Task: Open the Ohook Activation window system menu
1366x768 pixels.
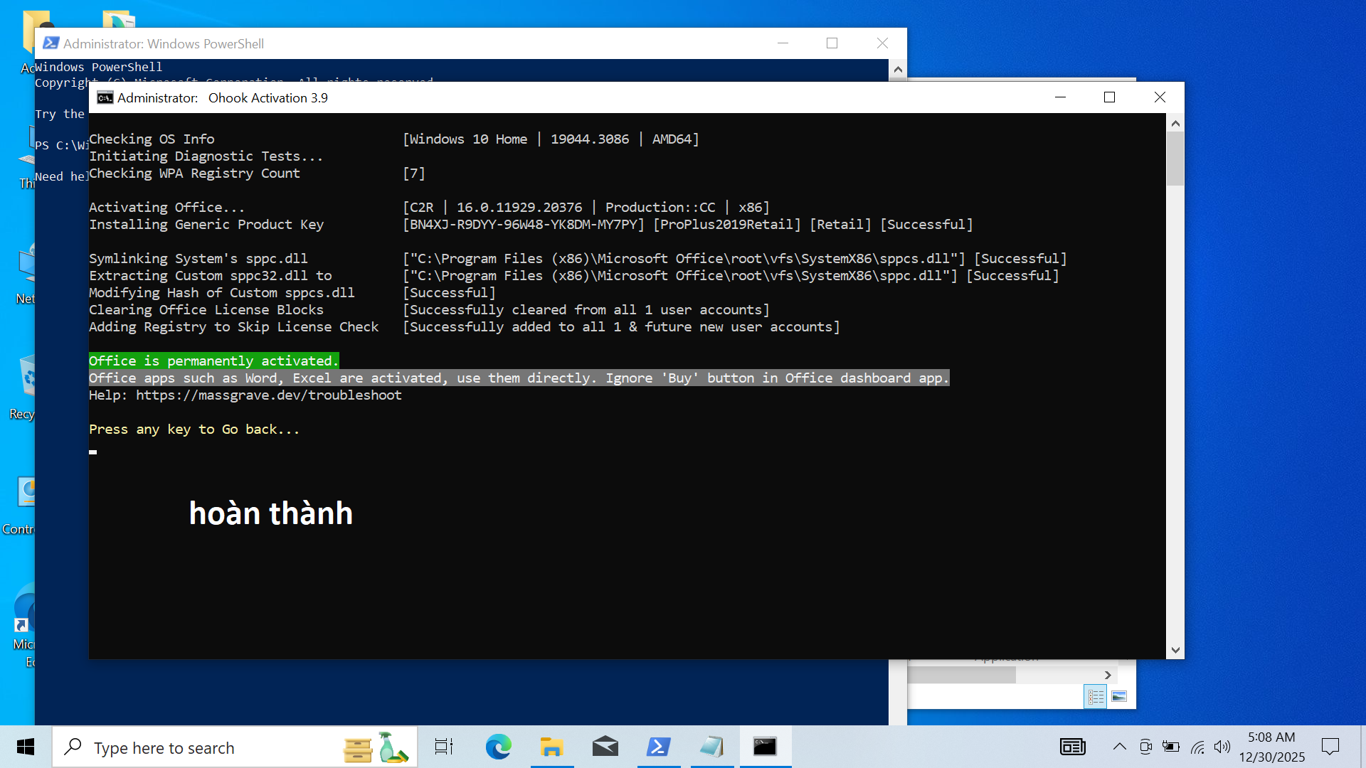Action: click(105, 97)
